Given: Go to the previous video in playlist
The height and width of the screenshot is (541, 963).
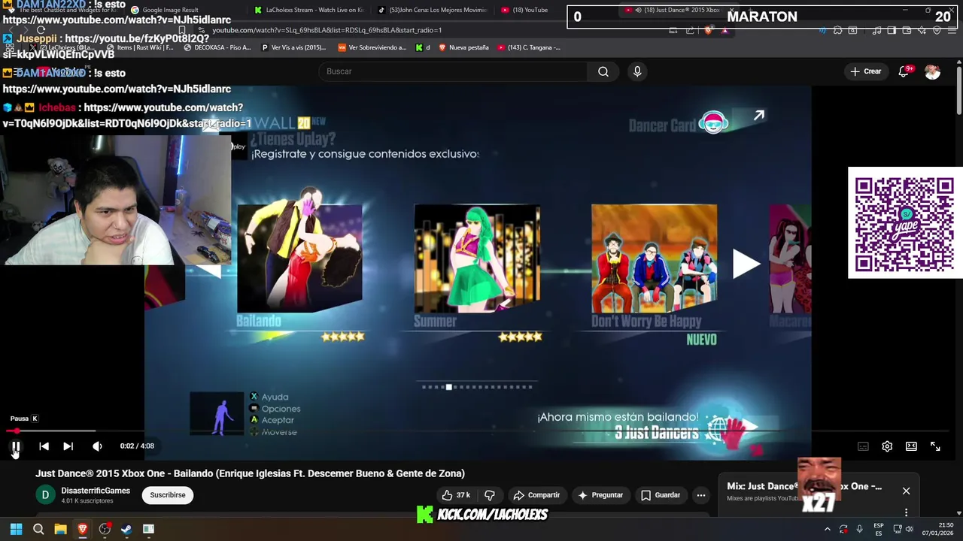Looking at the screenshot, I should (x=44, y=446).
